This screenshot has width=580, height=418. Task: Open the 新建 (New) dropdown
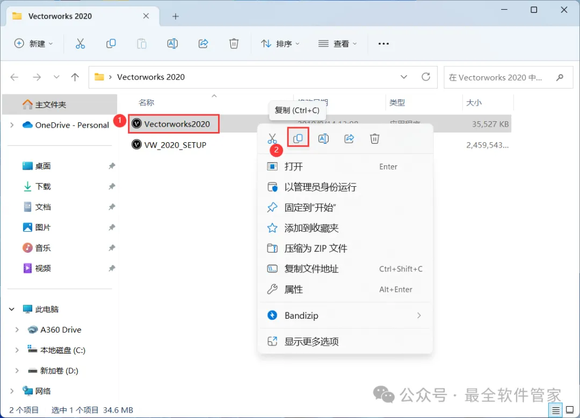click(x=34, y=43)
